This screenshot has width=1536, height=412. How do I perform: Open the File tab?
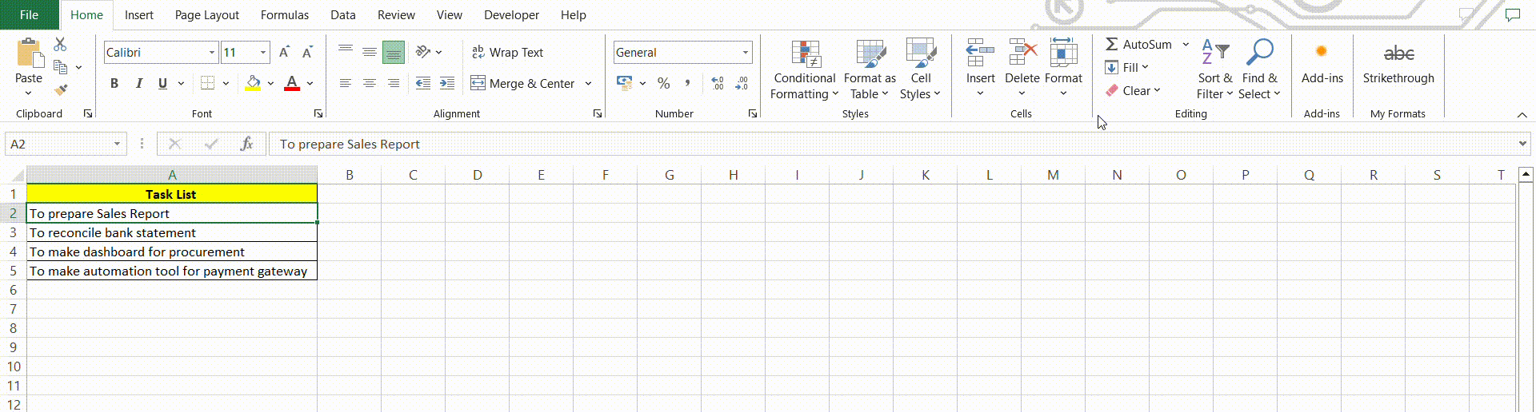click(29, 14)
